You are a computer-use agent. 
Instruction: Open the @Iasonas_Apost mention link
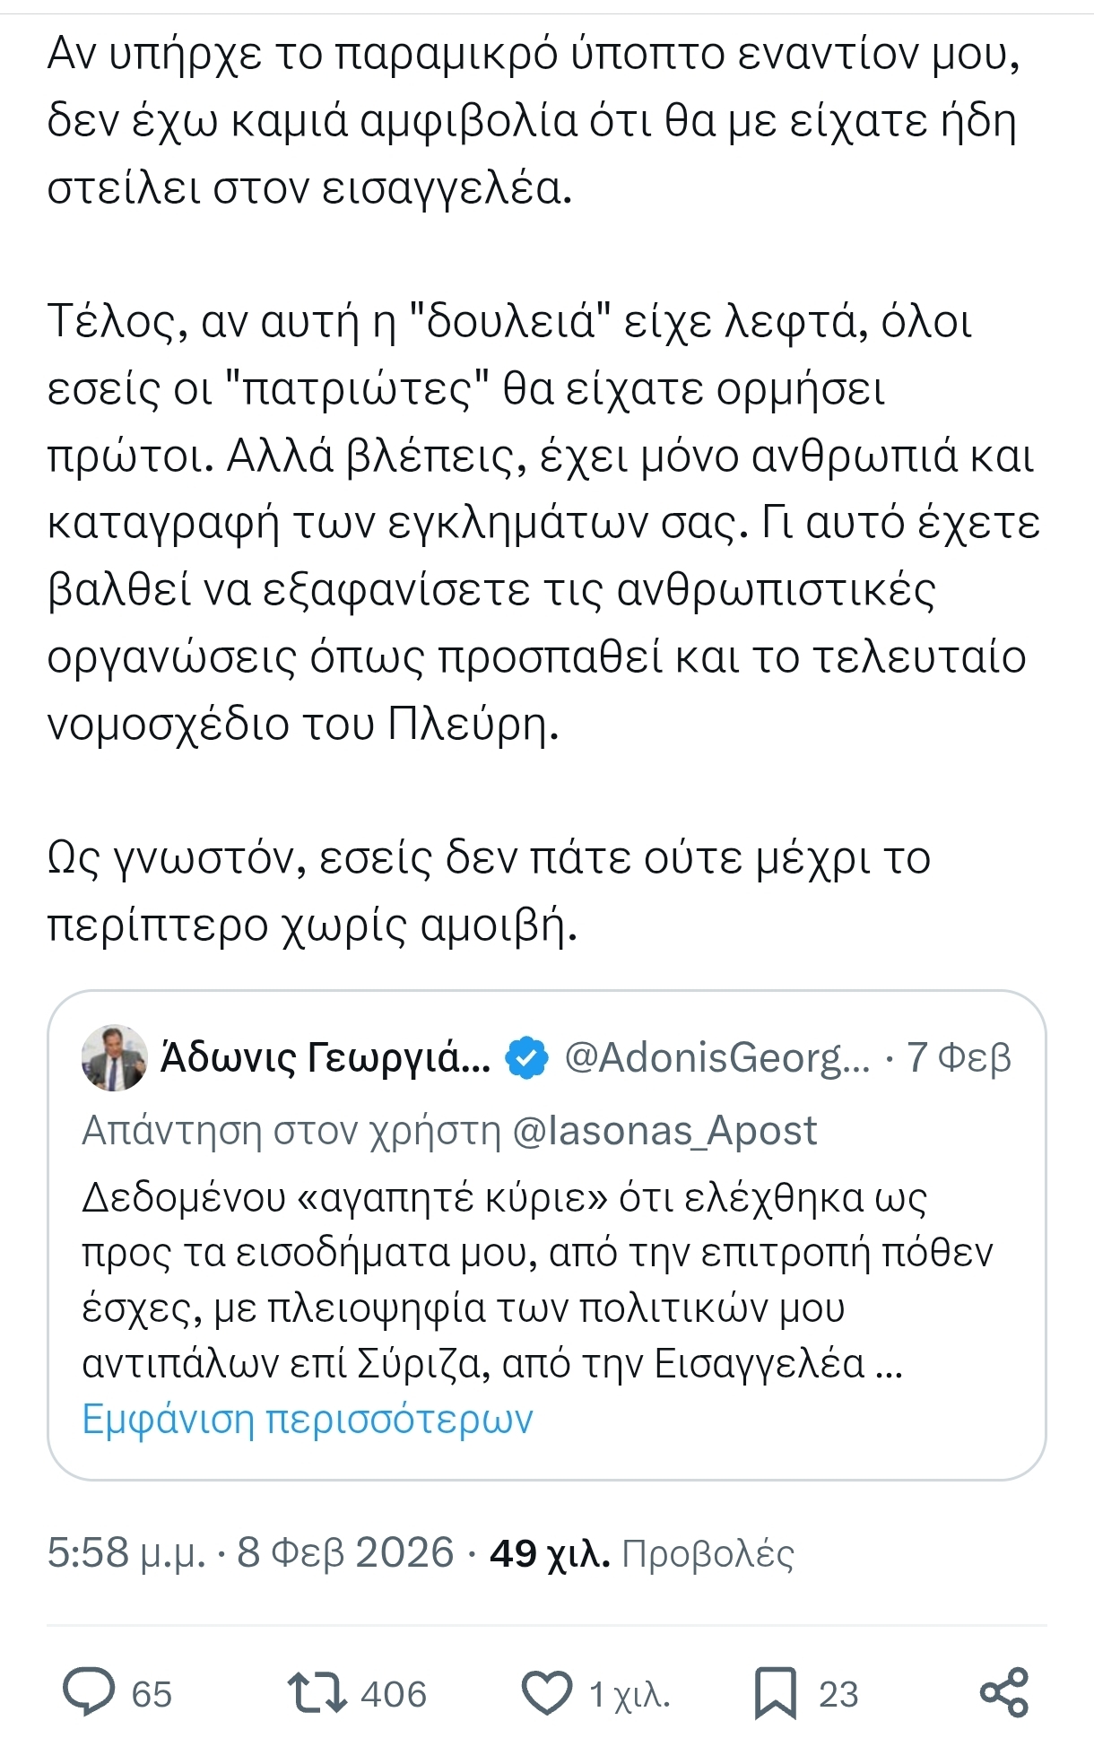click(x=664, y=1131)
